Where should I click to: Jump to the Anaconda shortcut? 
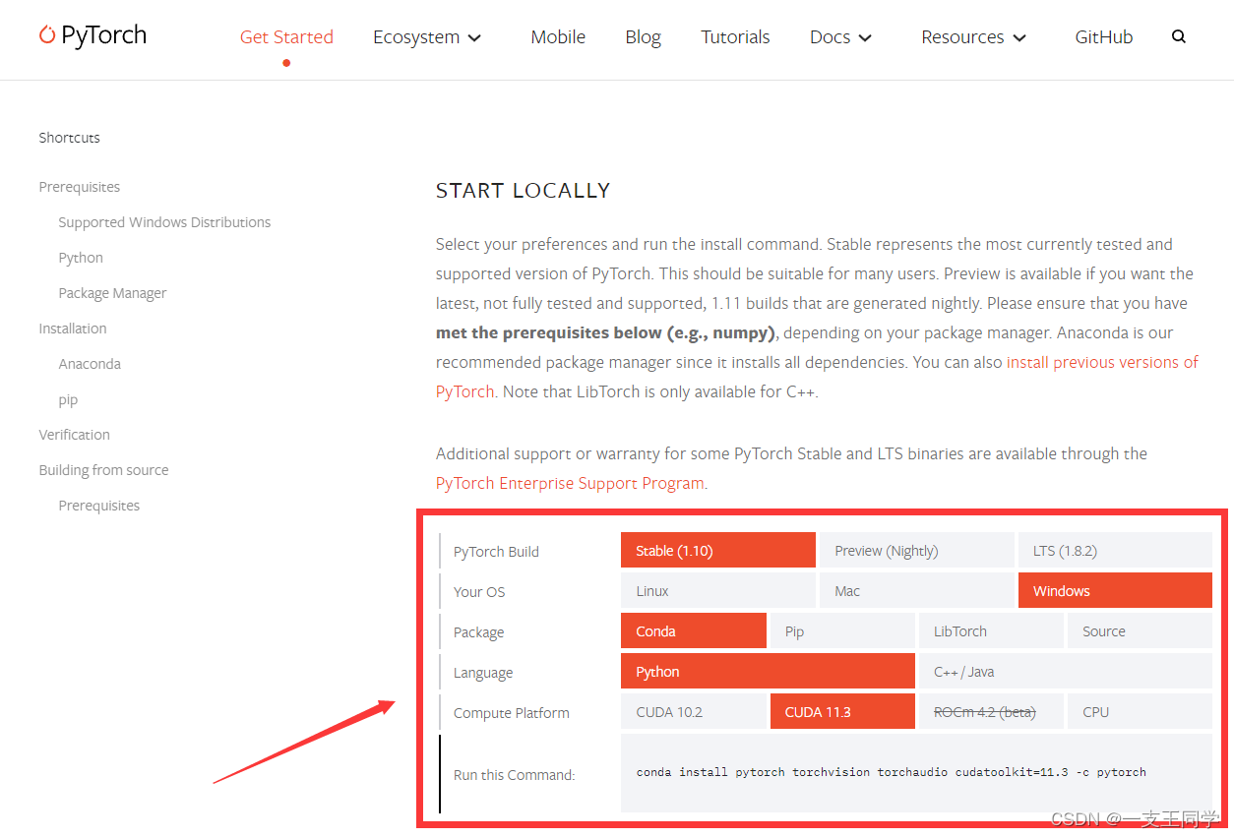pyautogui.click(x=90, y=364)
